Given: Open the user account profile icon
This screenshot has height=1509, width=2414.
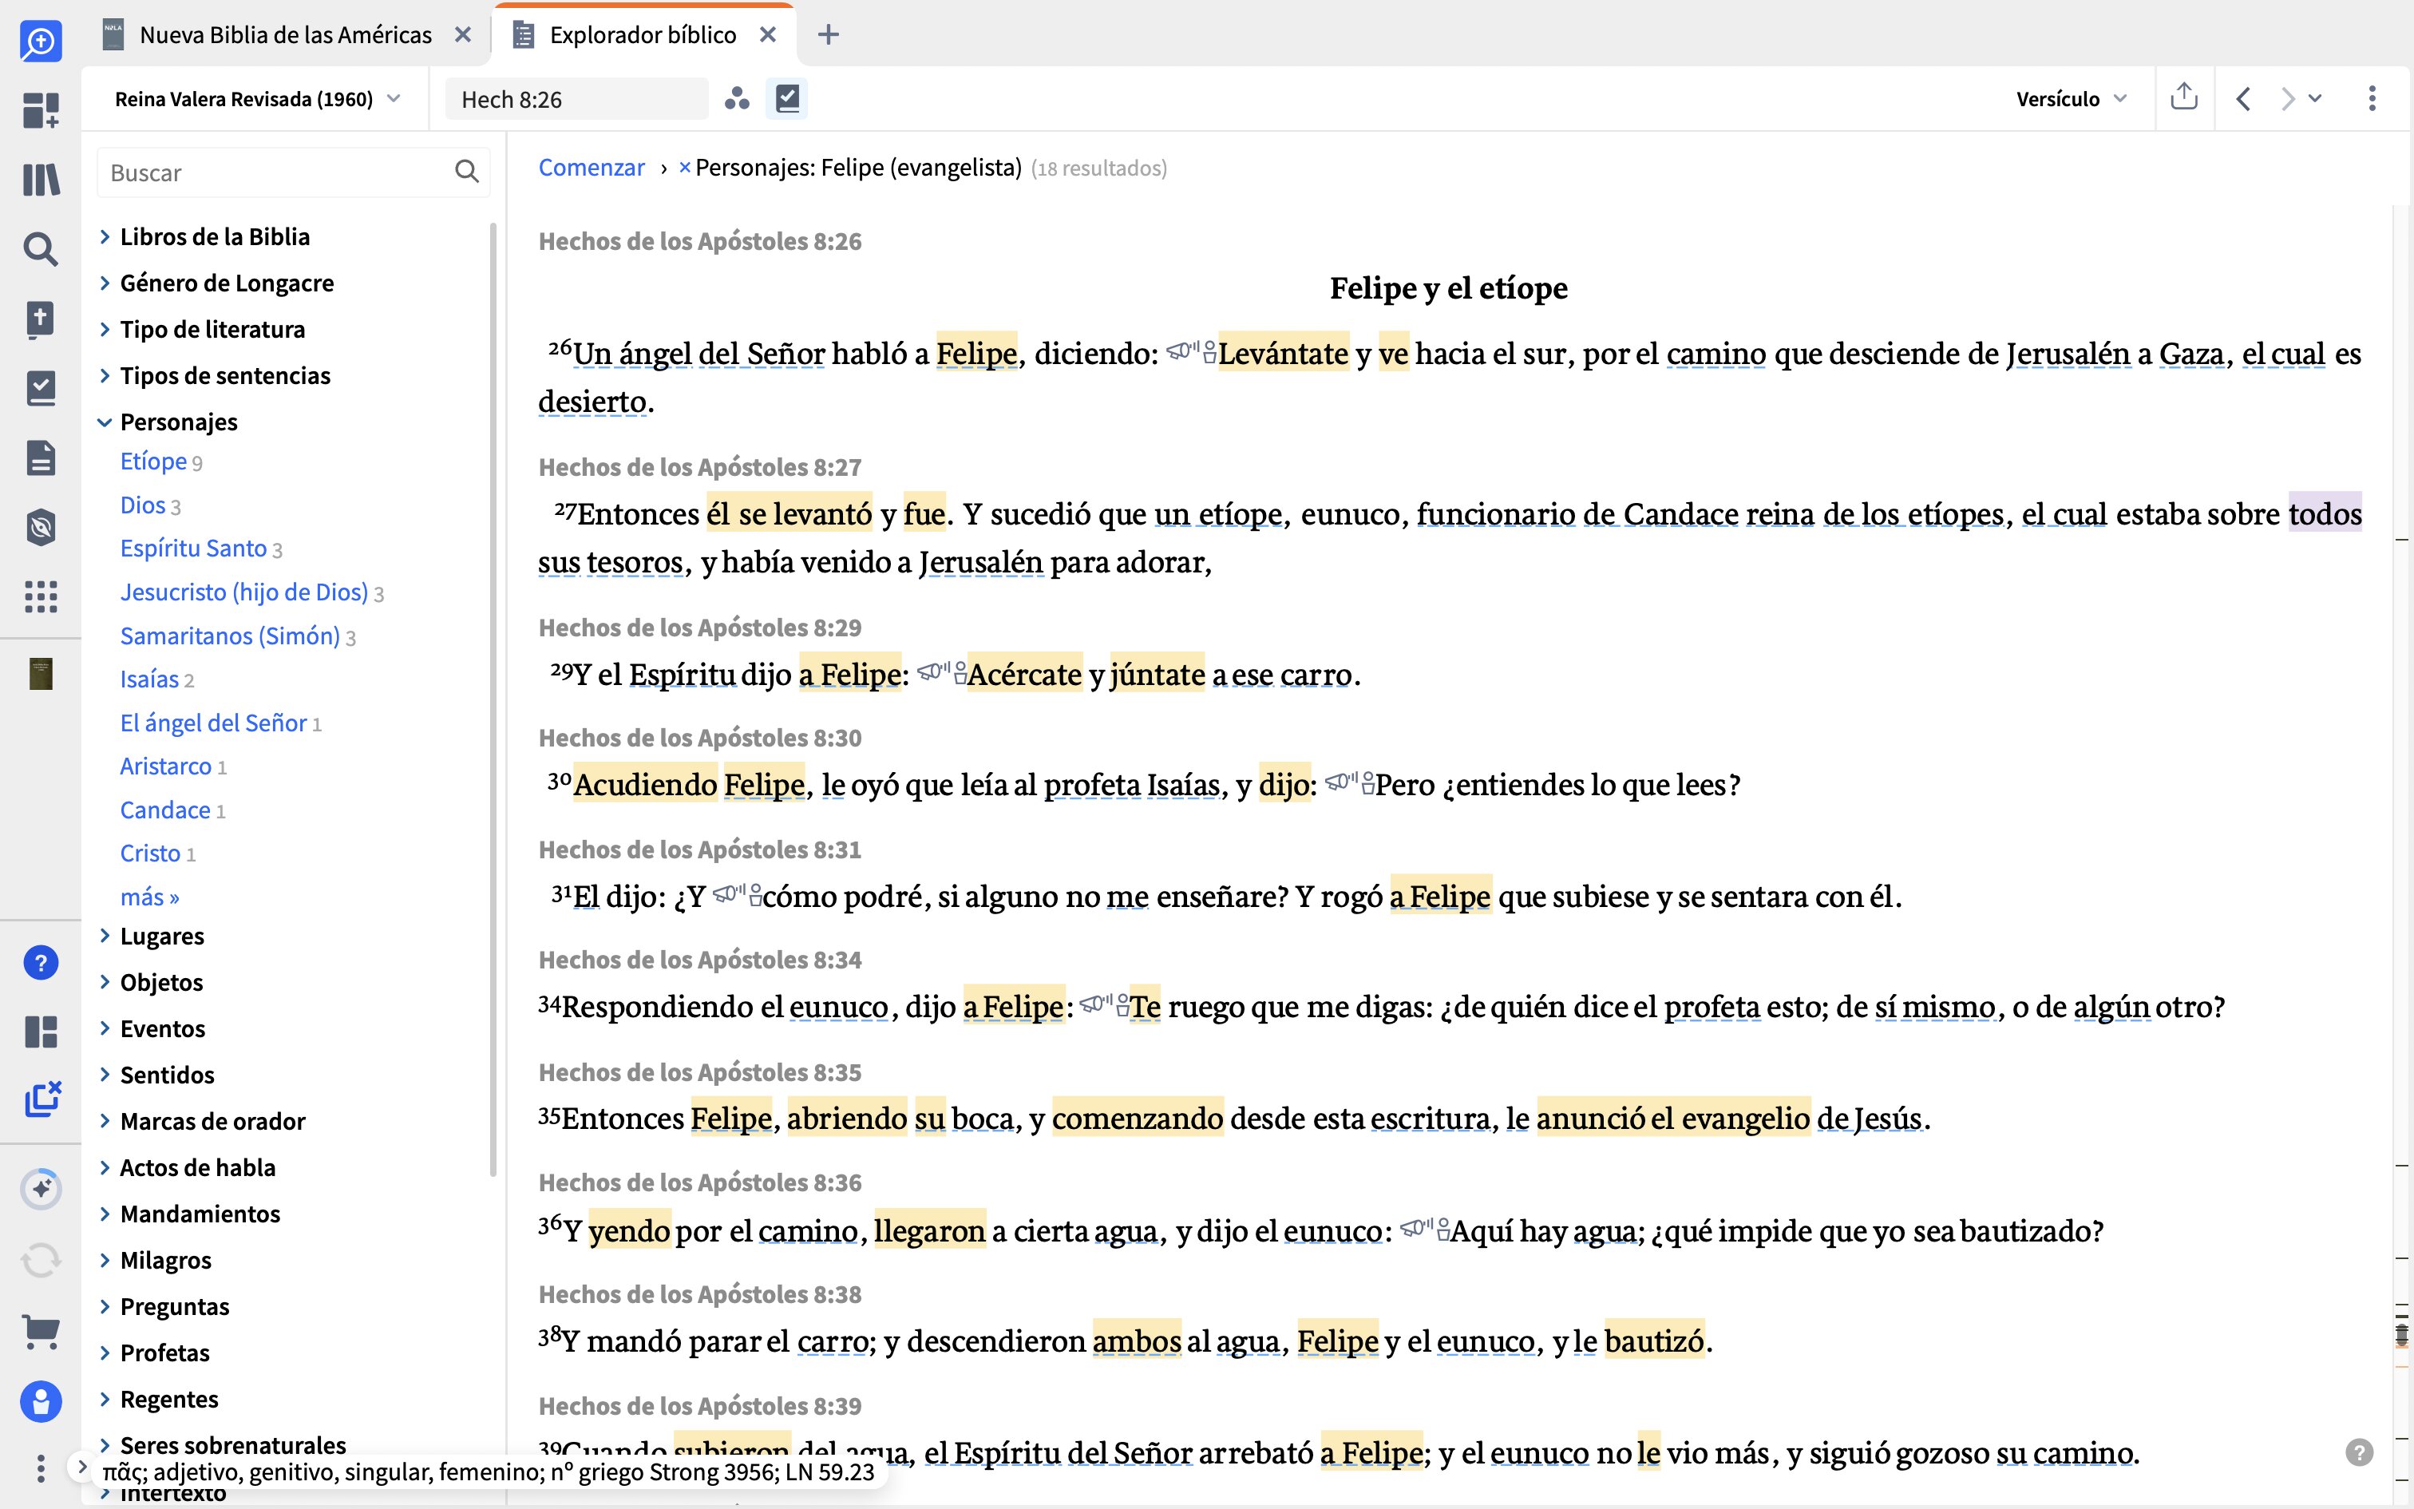Looking at the screenshot, I should tap(41, 1402).
